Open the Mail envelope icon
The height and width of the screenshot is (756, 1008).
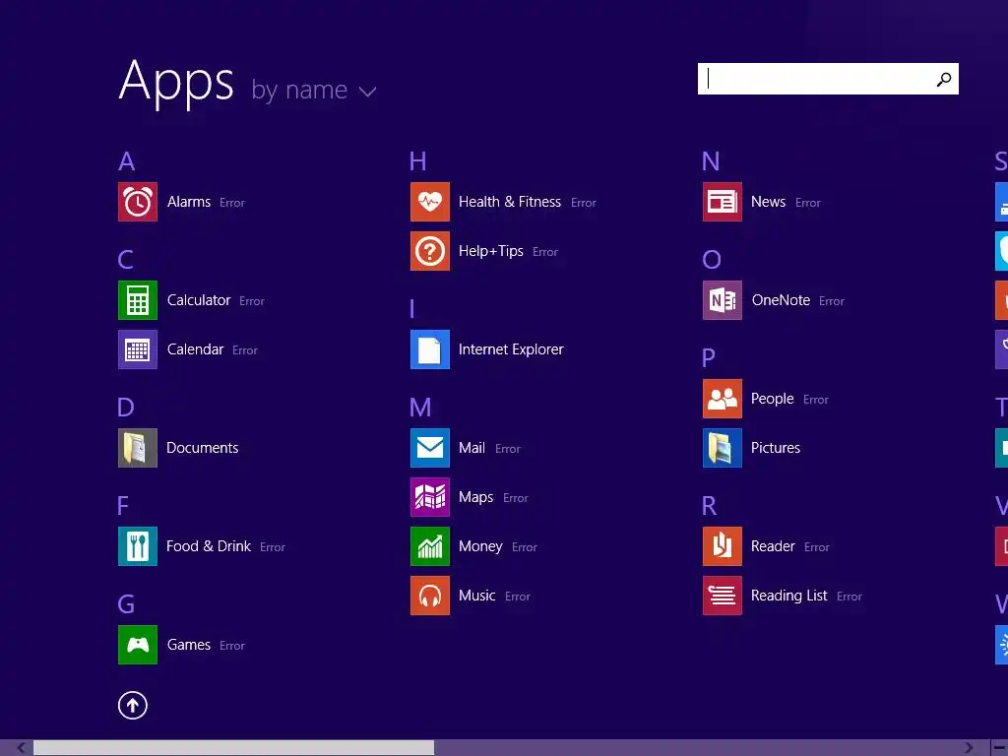(x=430, y=448)
